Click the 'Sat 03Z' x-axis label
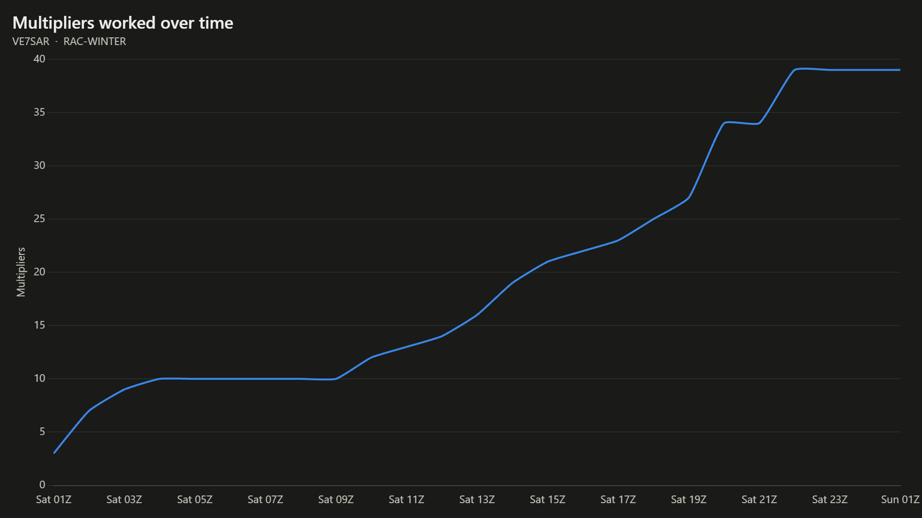 (124, 500)
